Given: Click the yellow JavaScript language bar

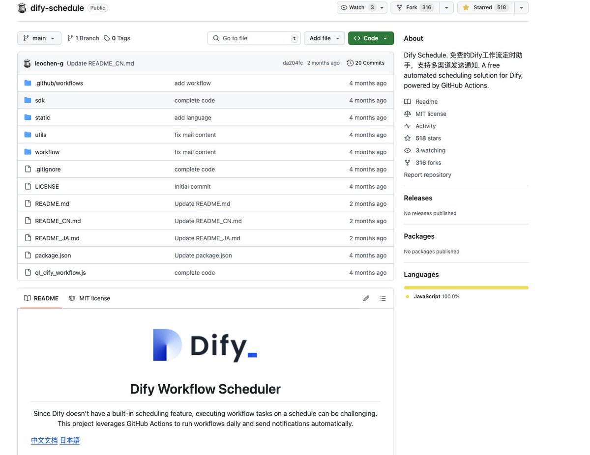Looking at the screenshot, I should [466, 287].
